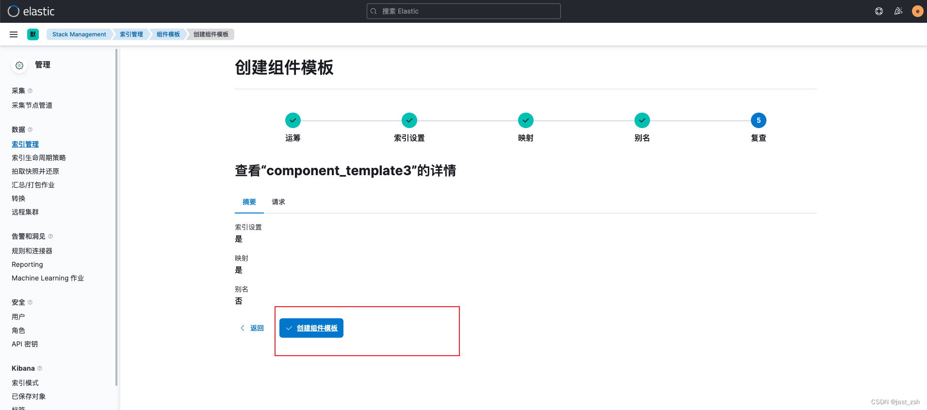Open 用户 in sidebar
Screen dimensions: 927x410
[18, 317]
